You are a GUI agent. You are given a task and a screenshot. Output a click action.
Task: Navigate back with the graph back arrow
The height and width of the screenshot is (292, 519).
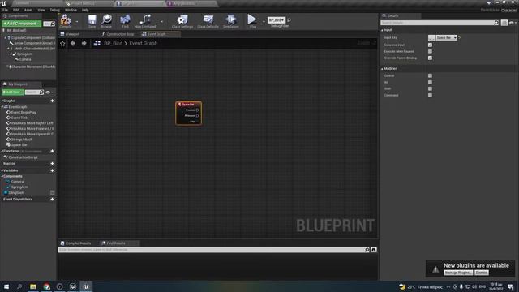point(73,43)
